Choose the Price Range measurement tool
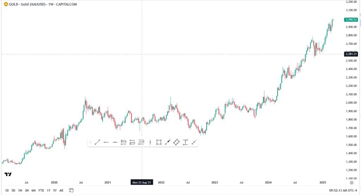This screenshot has height=195, width=361. click(185, 142)
